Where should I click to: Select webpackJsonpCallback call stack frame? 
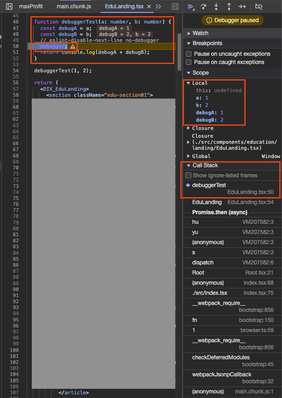232,378
